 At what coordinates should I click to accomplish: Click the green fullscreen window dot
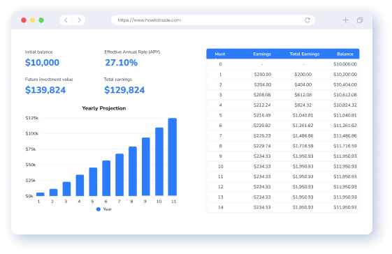(x=41, y=20)
